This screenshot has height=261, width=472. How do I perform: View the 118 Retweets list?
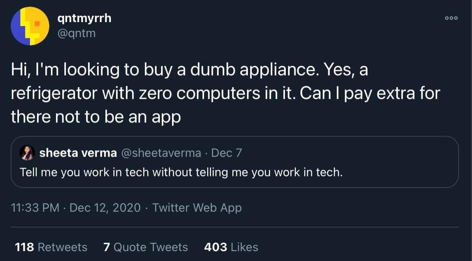click(51, 247)
